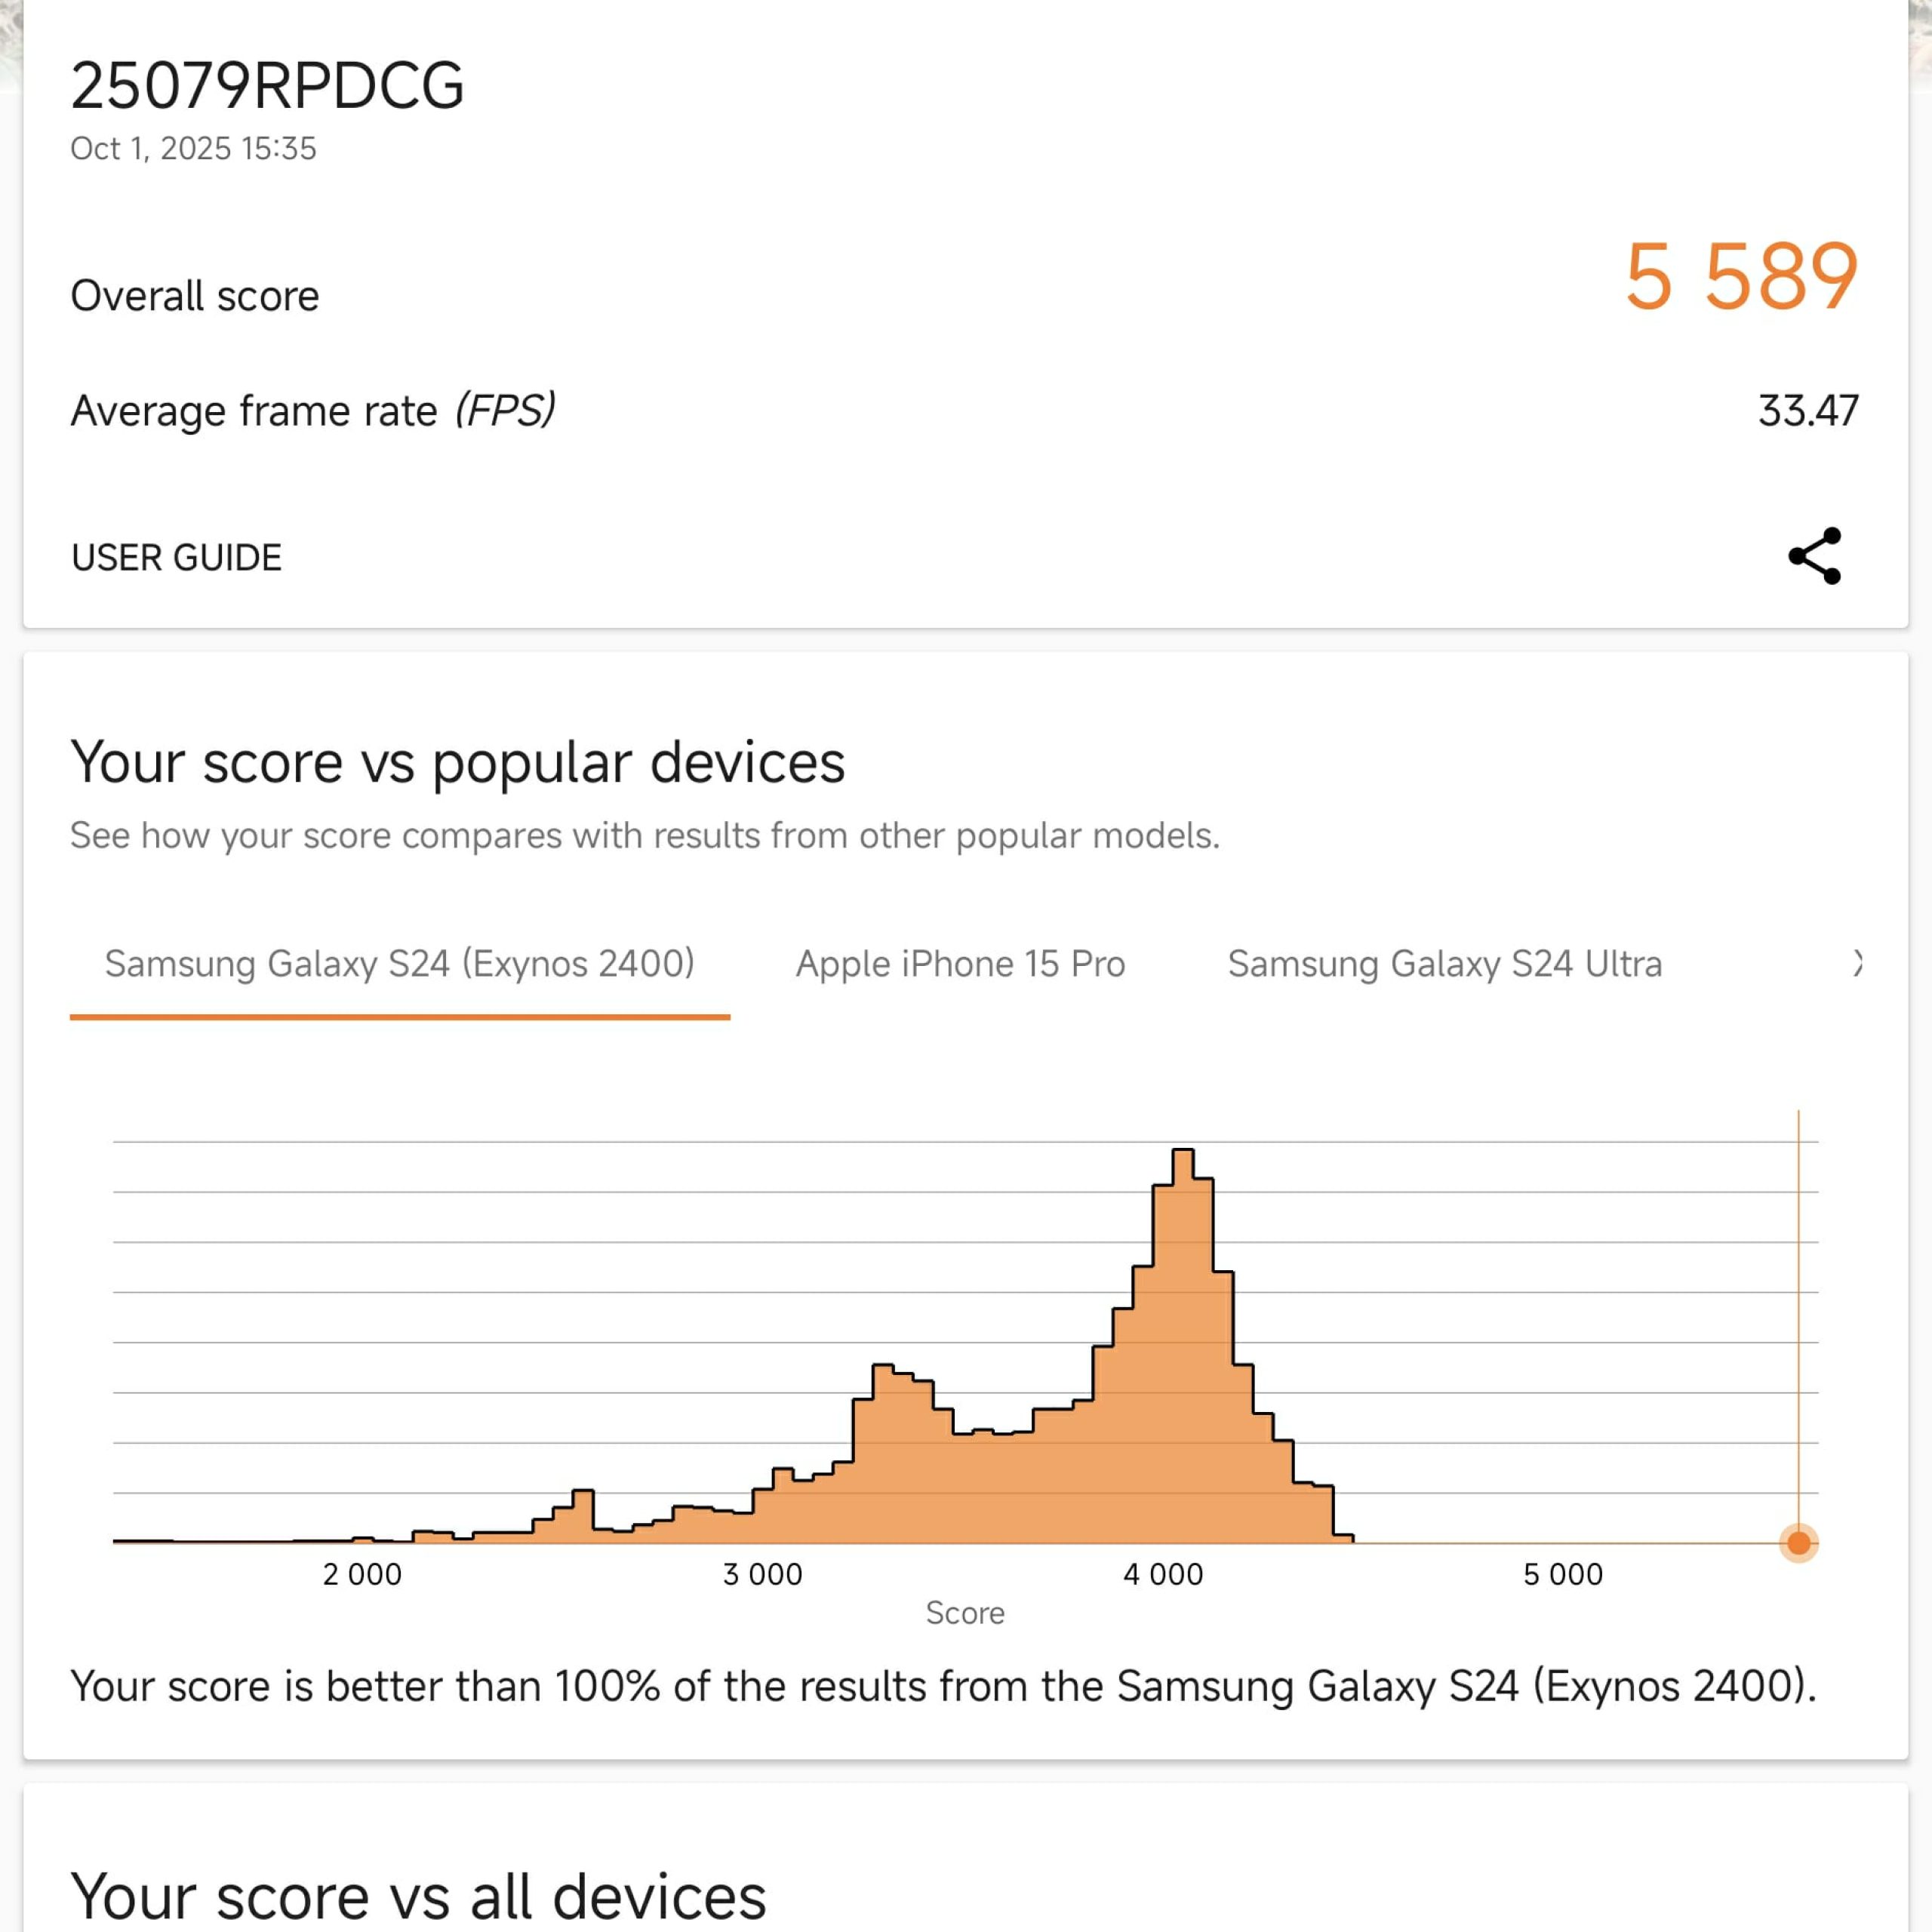Click the right chevron to reveal more devices
This screenshot has width=1932, height=1932.
tap(1858, 964)
